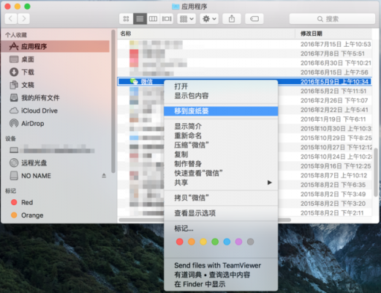The height and width of the screenshot is (293, 381).
Task: Apply the blue tag color dot
Action: pyautogui.click(x=227, y=242)
